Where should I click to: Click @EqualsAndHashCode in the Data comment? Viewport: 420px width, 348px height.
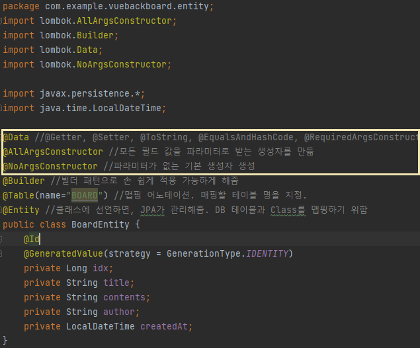[245, 137]
